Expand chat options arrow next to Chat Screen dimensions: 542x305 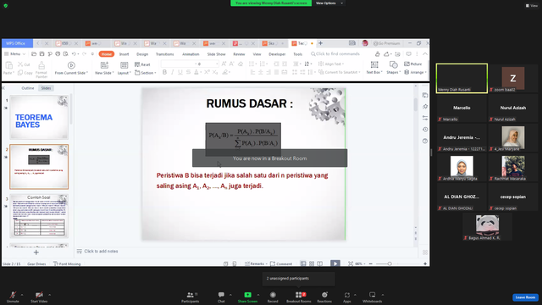[x=230, y=295]
